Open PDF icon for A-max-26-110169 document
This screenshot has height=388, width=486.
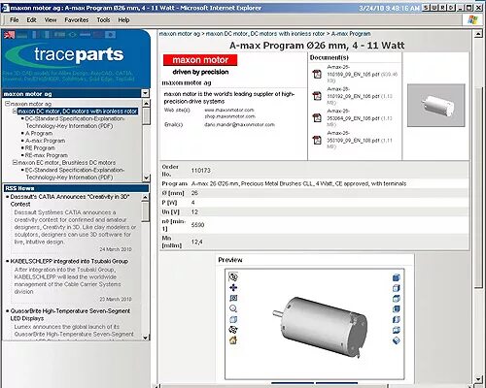pyautogui.click(x=317, y=74)
